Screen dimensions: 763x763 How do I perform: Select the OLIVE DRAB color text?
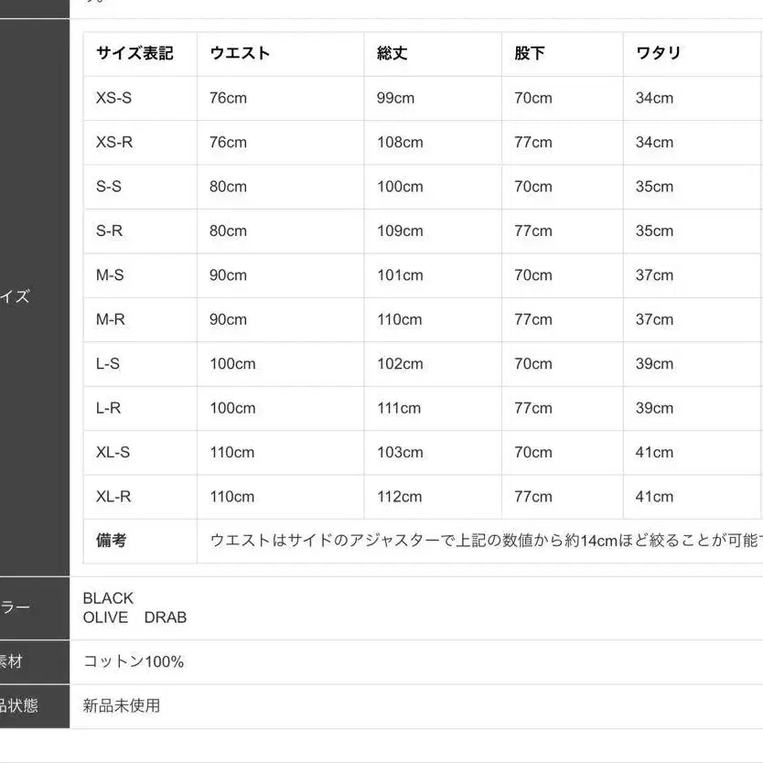pos(134,618)
